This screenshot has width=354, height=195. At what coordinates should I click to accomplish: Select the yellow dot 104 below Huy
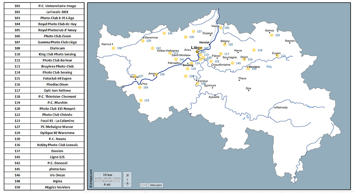(140, 87)
